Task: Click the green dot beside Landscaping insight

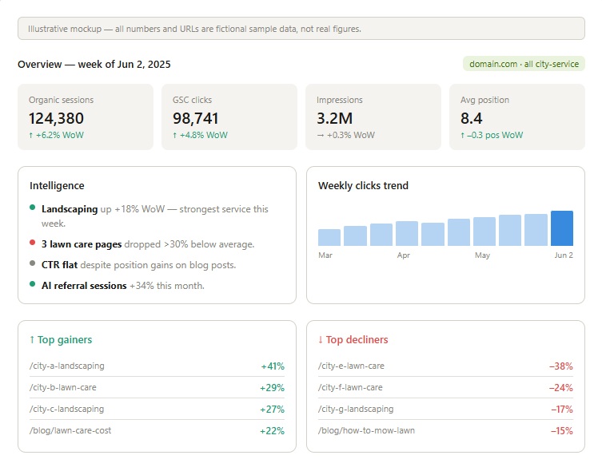Action: click(x=33, y=208)
